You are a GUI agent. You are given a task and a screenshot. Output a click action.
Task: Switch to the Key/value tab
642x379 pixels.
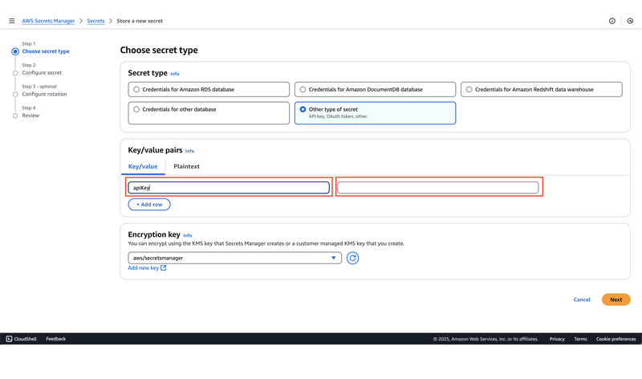coord(143,166)
